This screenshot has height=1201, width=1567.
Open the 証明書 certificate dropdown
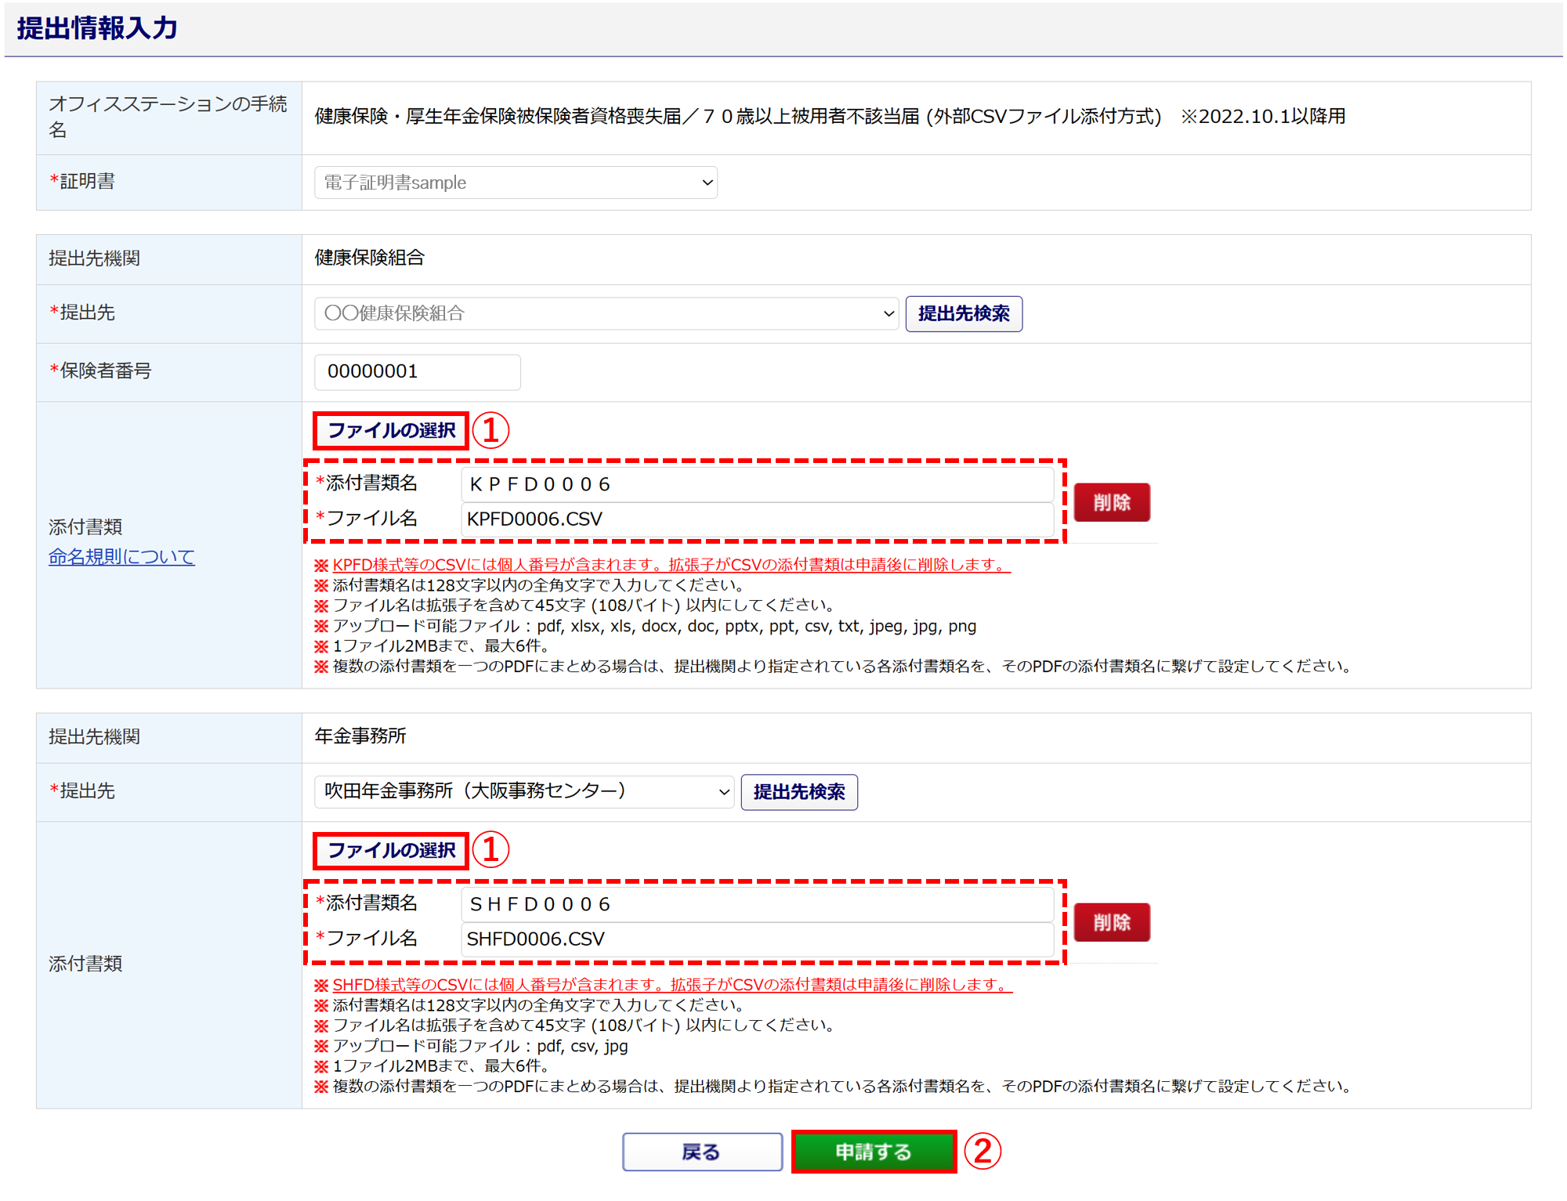[516, 183]
